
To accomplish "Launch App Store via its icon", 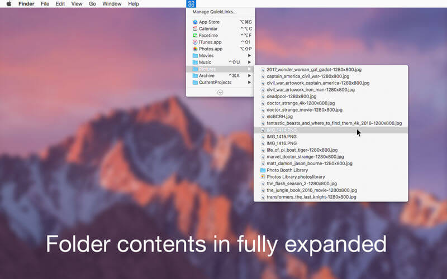I will point(195,22).
